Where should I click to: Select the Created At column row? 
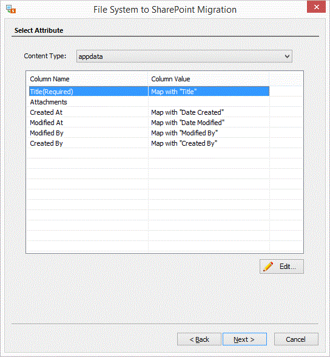(x=149, y=112)
